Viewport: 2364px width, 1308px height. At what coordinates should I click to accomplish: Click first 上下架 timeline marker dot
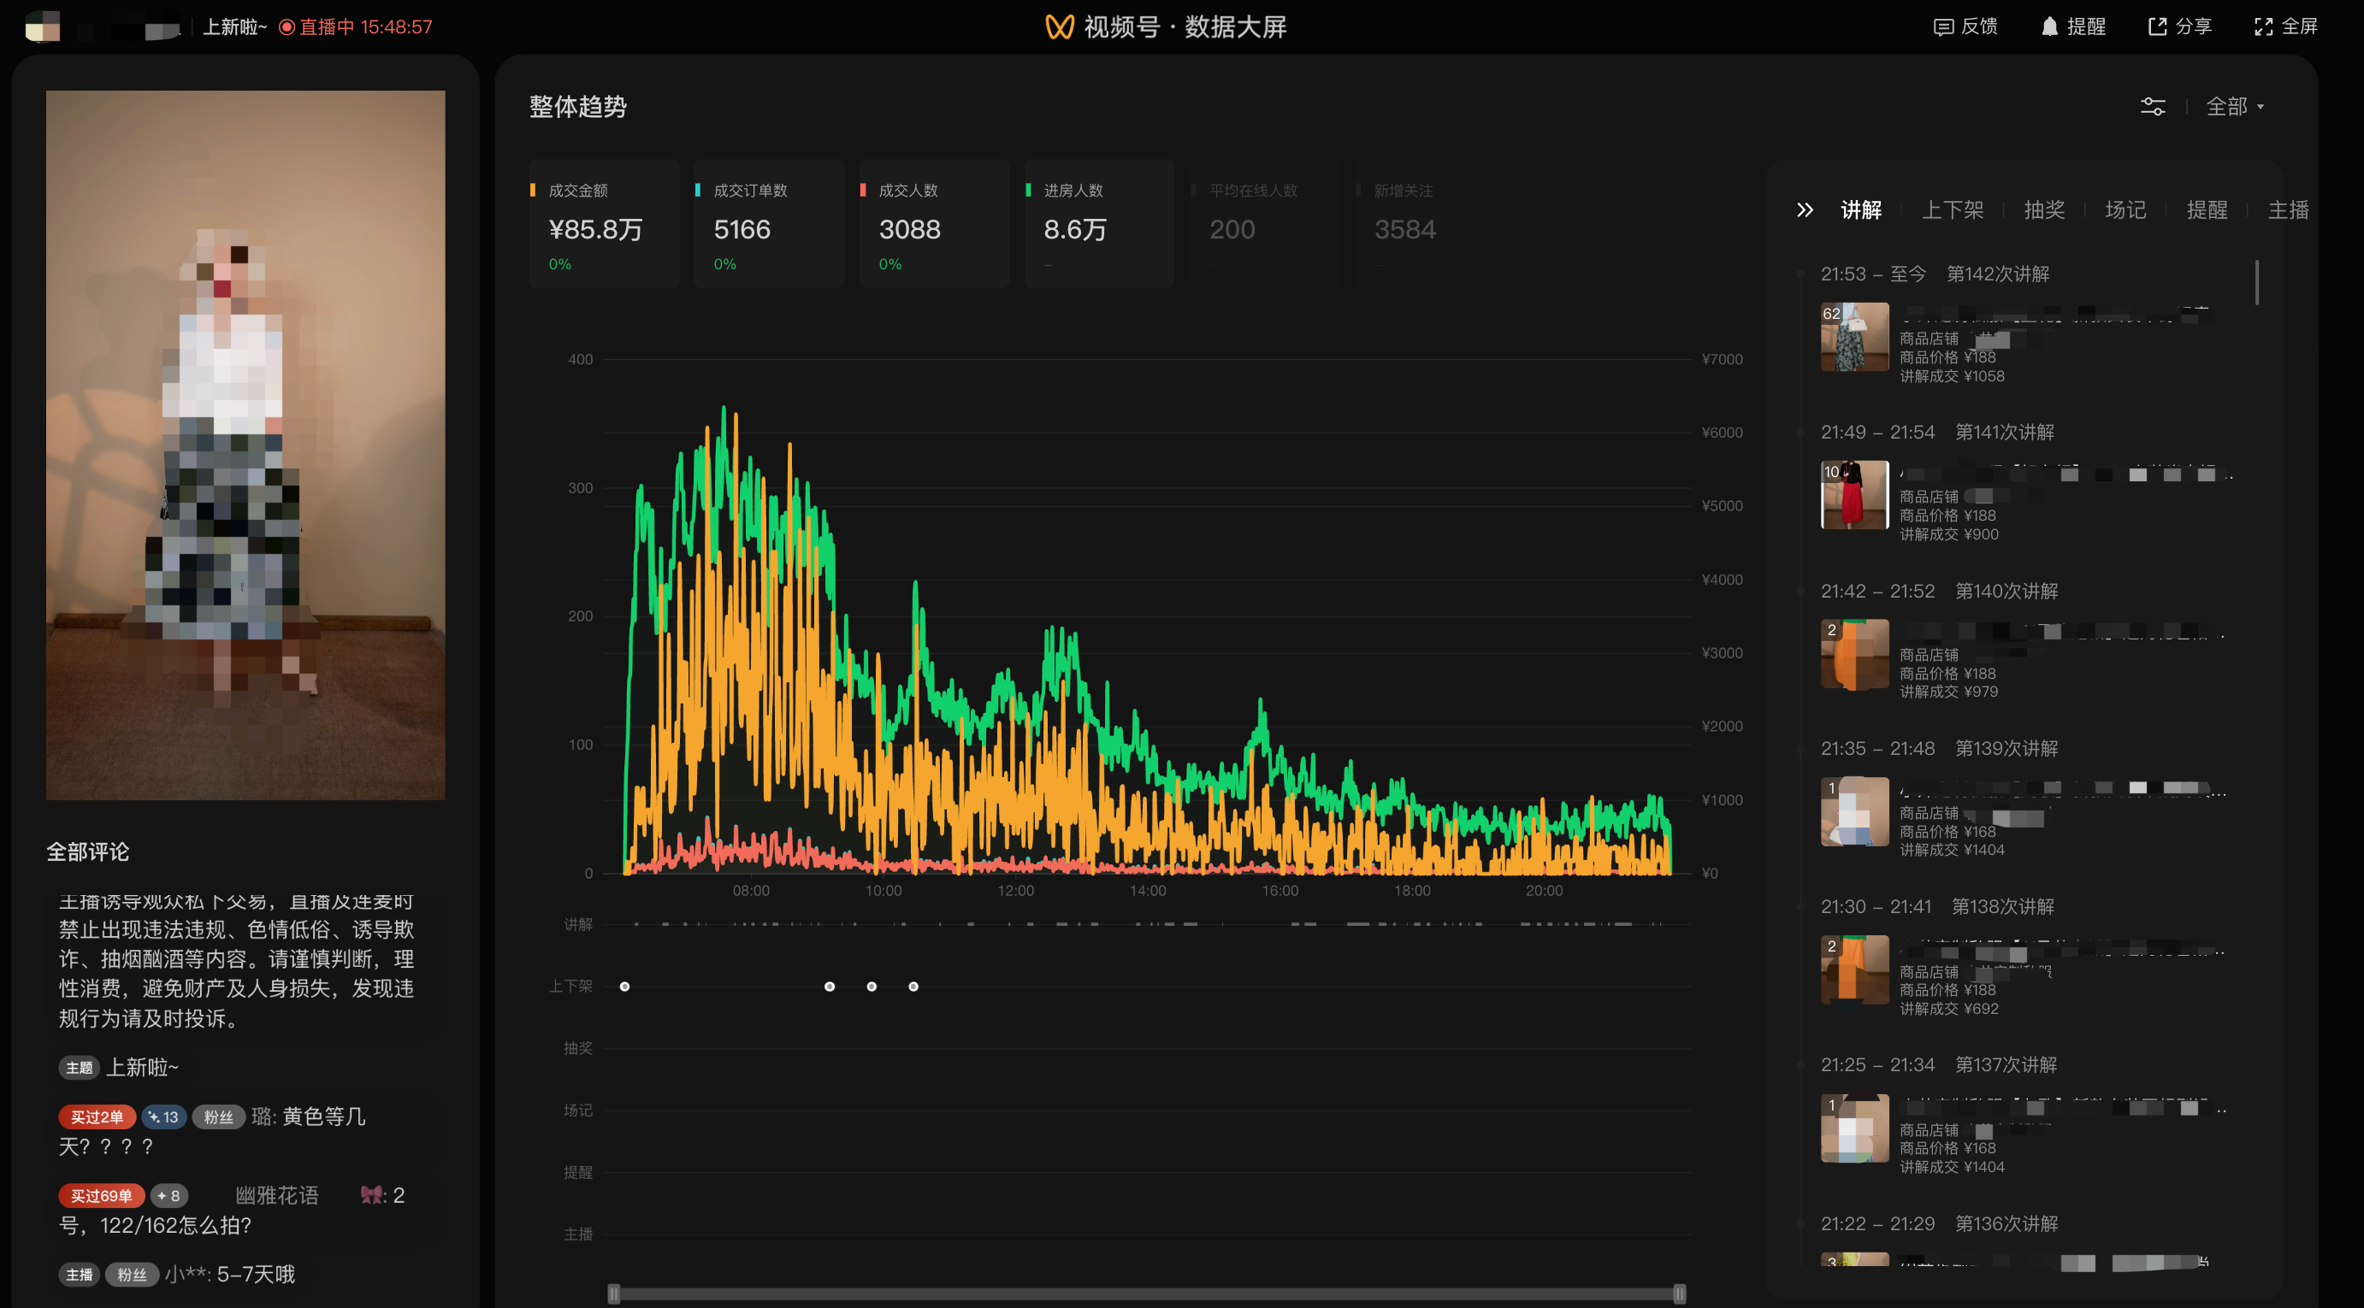click(625, 986)
